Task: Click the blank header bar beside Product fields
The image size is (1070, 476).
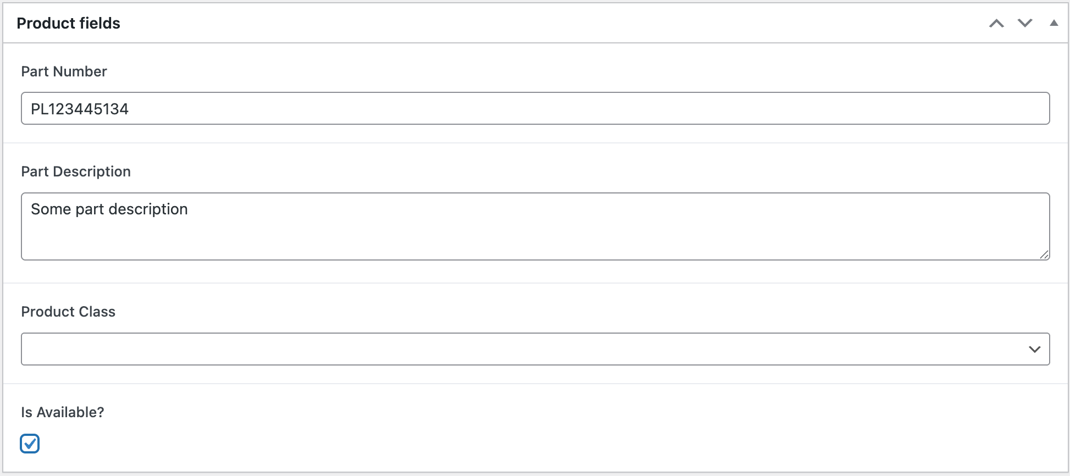Action: point(550,23)
